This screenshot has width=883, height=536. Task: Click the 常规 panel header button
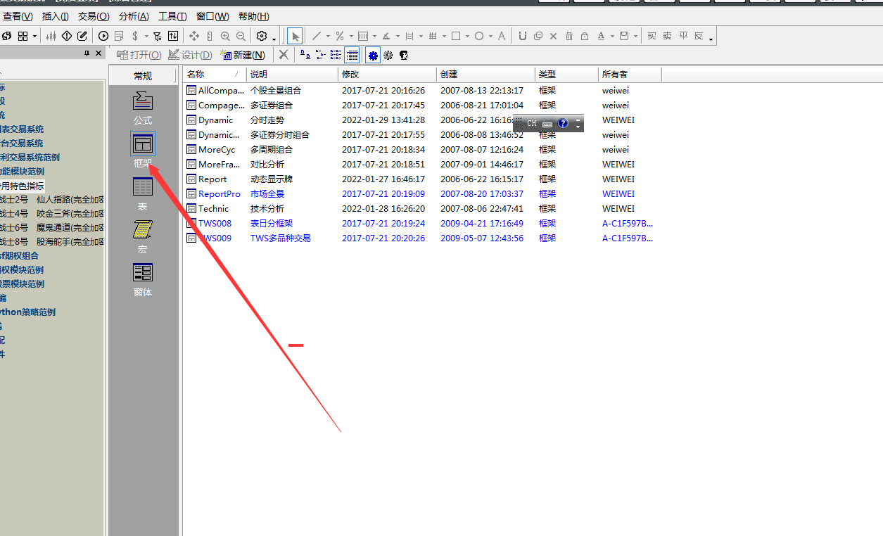click(143, 76)
